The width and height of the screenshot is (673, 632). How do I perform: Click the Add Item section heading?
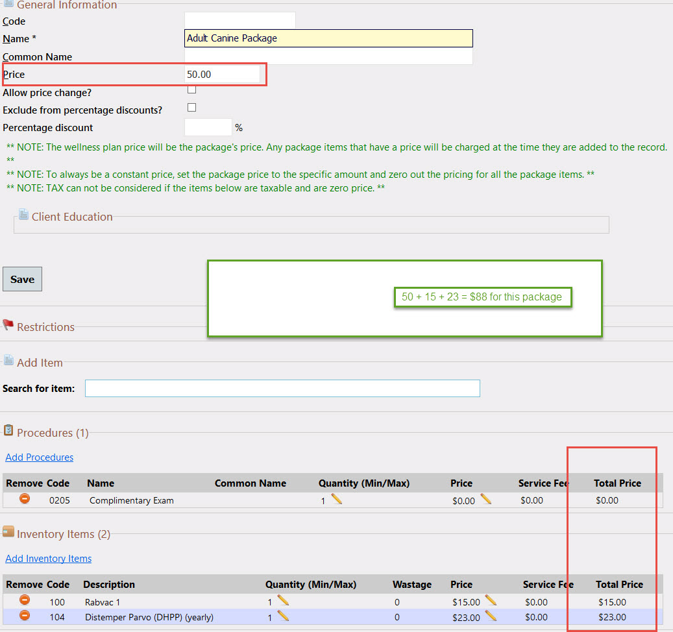pyautogui.click(x=40, y=363)
